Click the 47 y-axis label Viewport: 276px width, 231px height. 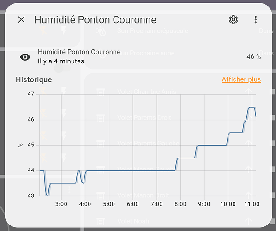click(31, 94)
